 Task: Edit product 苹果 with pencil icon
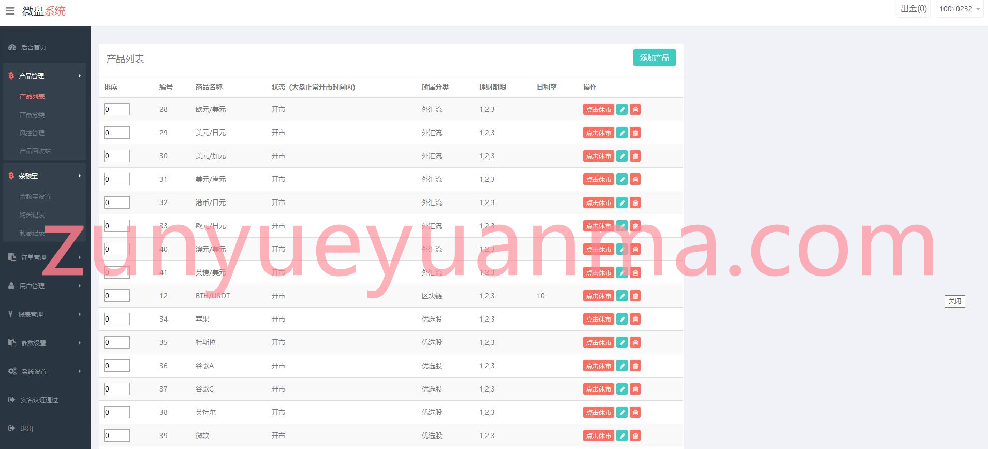coord(622,319)
